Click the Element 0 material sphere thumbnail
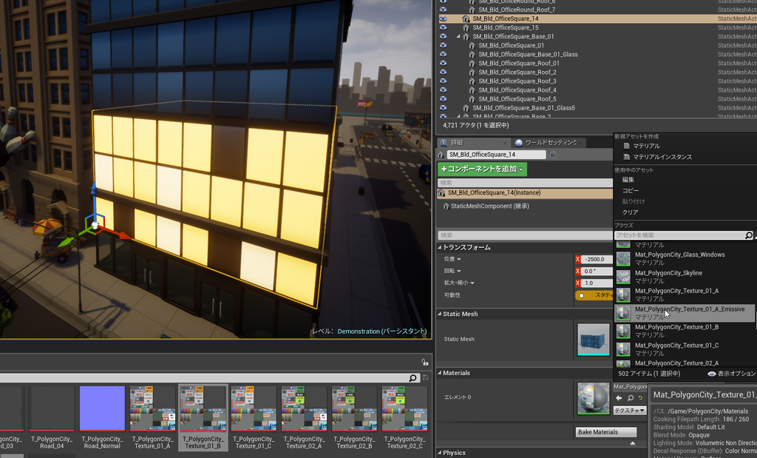The width and height of the screenshot is (757, 458). pos(594,399)
